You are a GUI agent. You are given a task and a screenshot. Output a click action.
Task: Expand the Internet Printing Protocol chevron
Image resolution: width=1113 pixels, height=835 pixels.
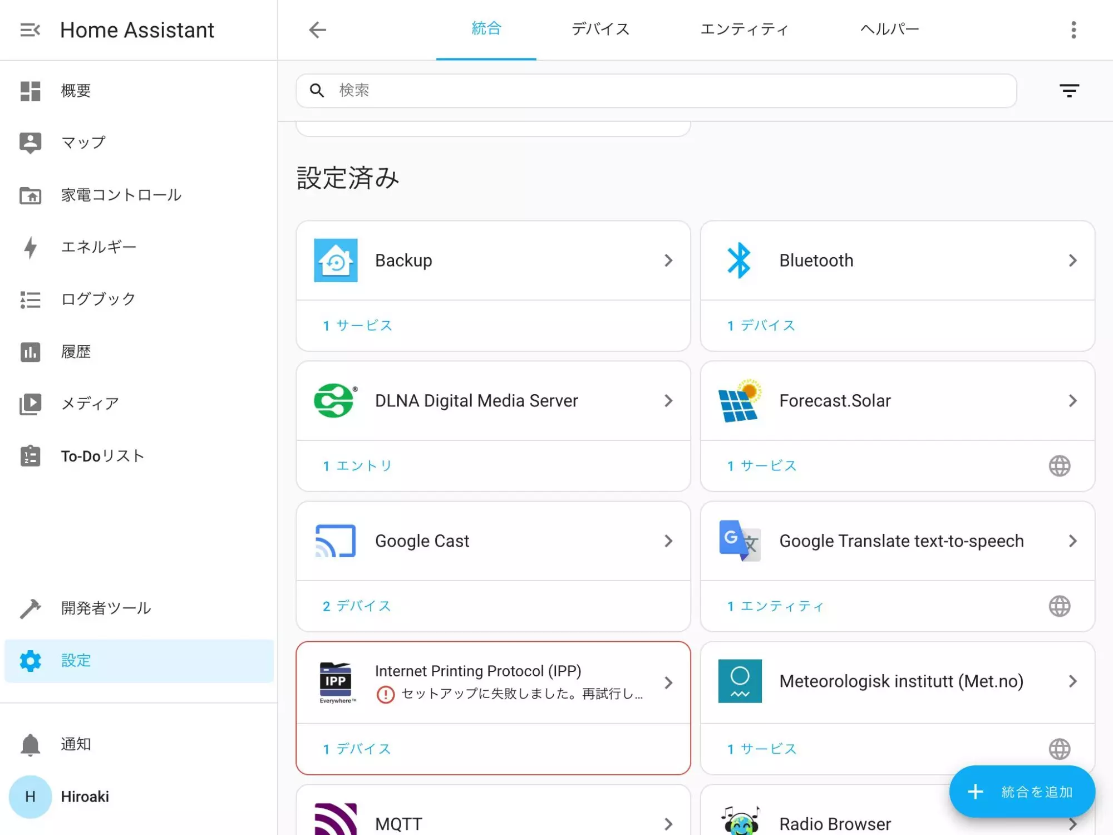tap(668, 683)
